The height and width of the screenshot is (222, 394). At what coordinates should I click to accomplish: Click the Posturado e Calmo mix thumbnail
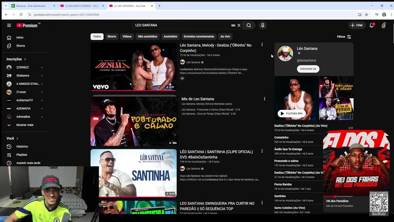click(x=134, y=121)
